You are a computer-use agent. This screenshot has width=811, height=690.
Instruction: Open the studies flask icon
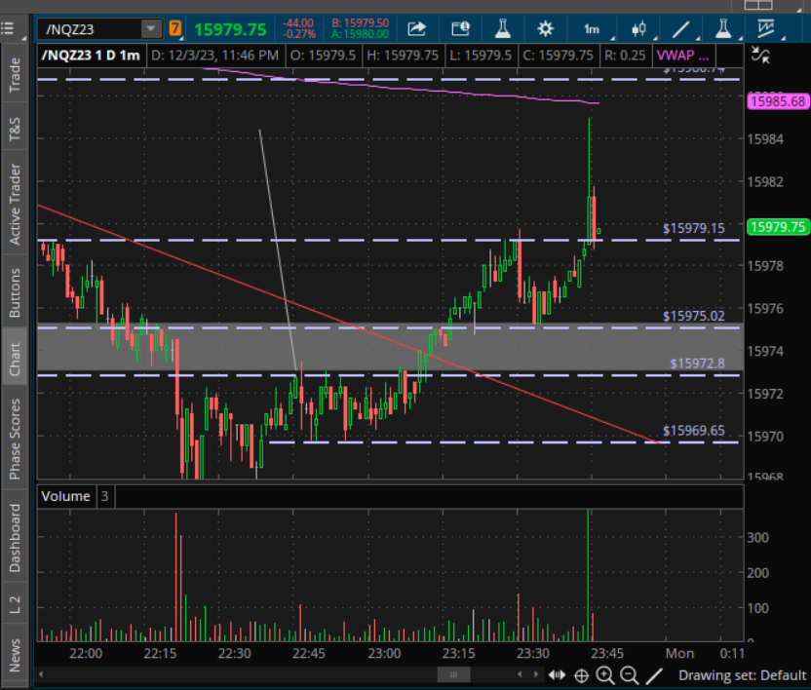point(501,28)
